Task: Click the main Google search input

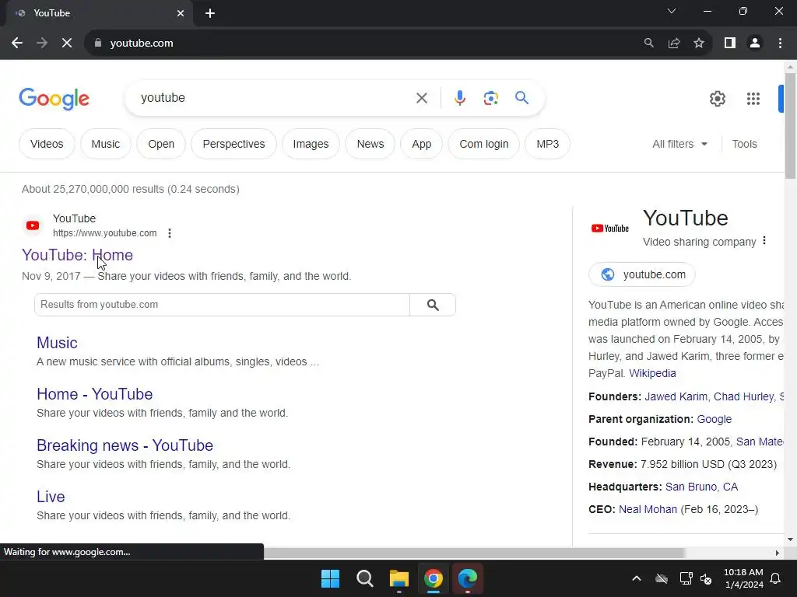Action: (x=275, y=98)
